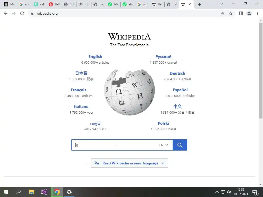This screenshot has width=263, height=197.
Task: Show hidden system tray icons
Action: click(x=217, y=192)
